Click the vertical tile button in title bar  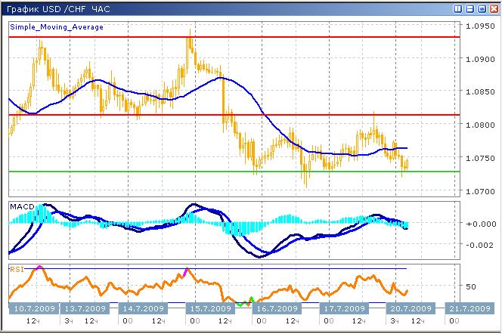459,8
